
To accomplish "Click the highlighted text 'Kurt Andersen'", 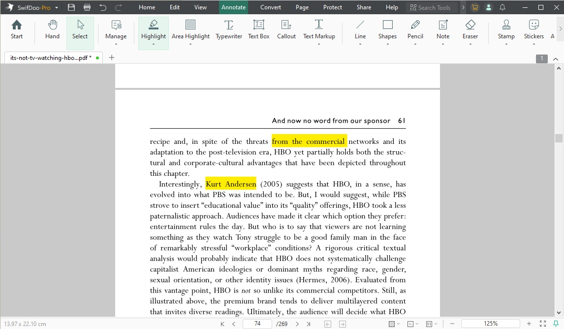I will pyautogui.click(x=231, y=184).
